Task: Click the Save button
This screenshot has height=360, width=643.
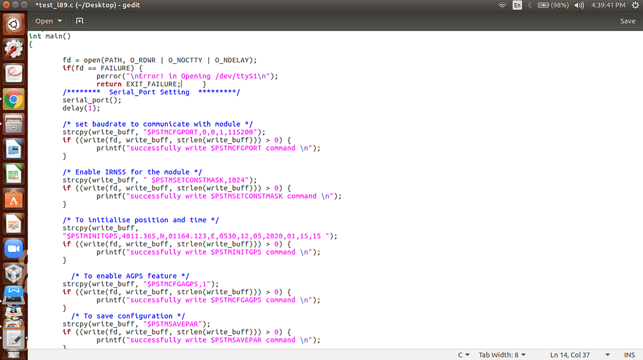Action: click(627, 21)
